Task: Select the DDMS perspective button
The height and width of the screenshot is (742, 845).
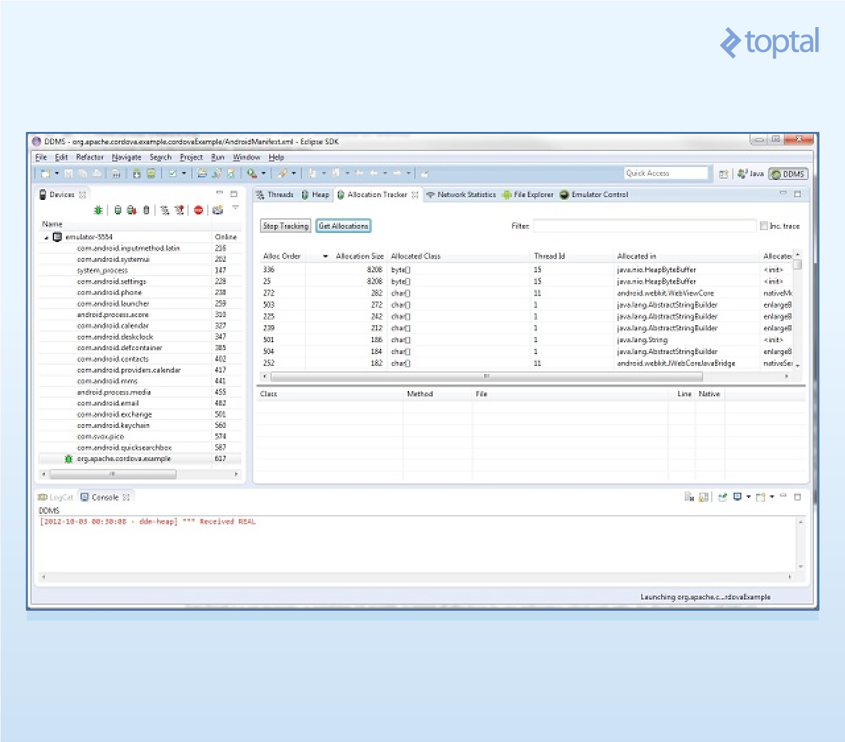Action: click(x=789, y=173)
